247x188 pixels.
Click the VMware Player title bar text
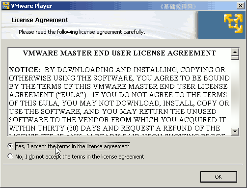pyautogui.click(x=31, y=6)
